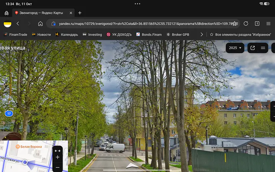Click the street name label
This screenshot has width=275, height=172.
point(13,48)
